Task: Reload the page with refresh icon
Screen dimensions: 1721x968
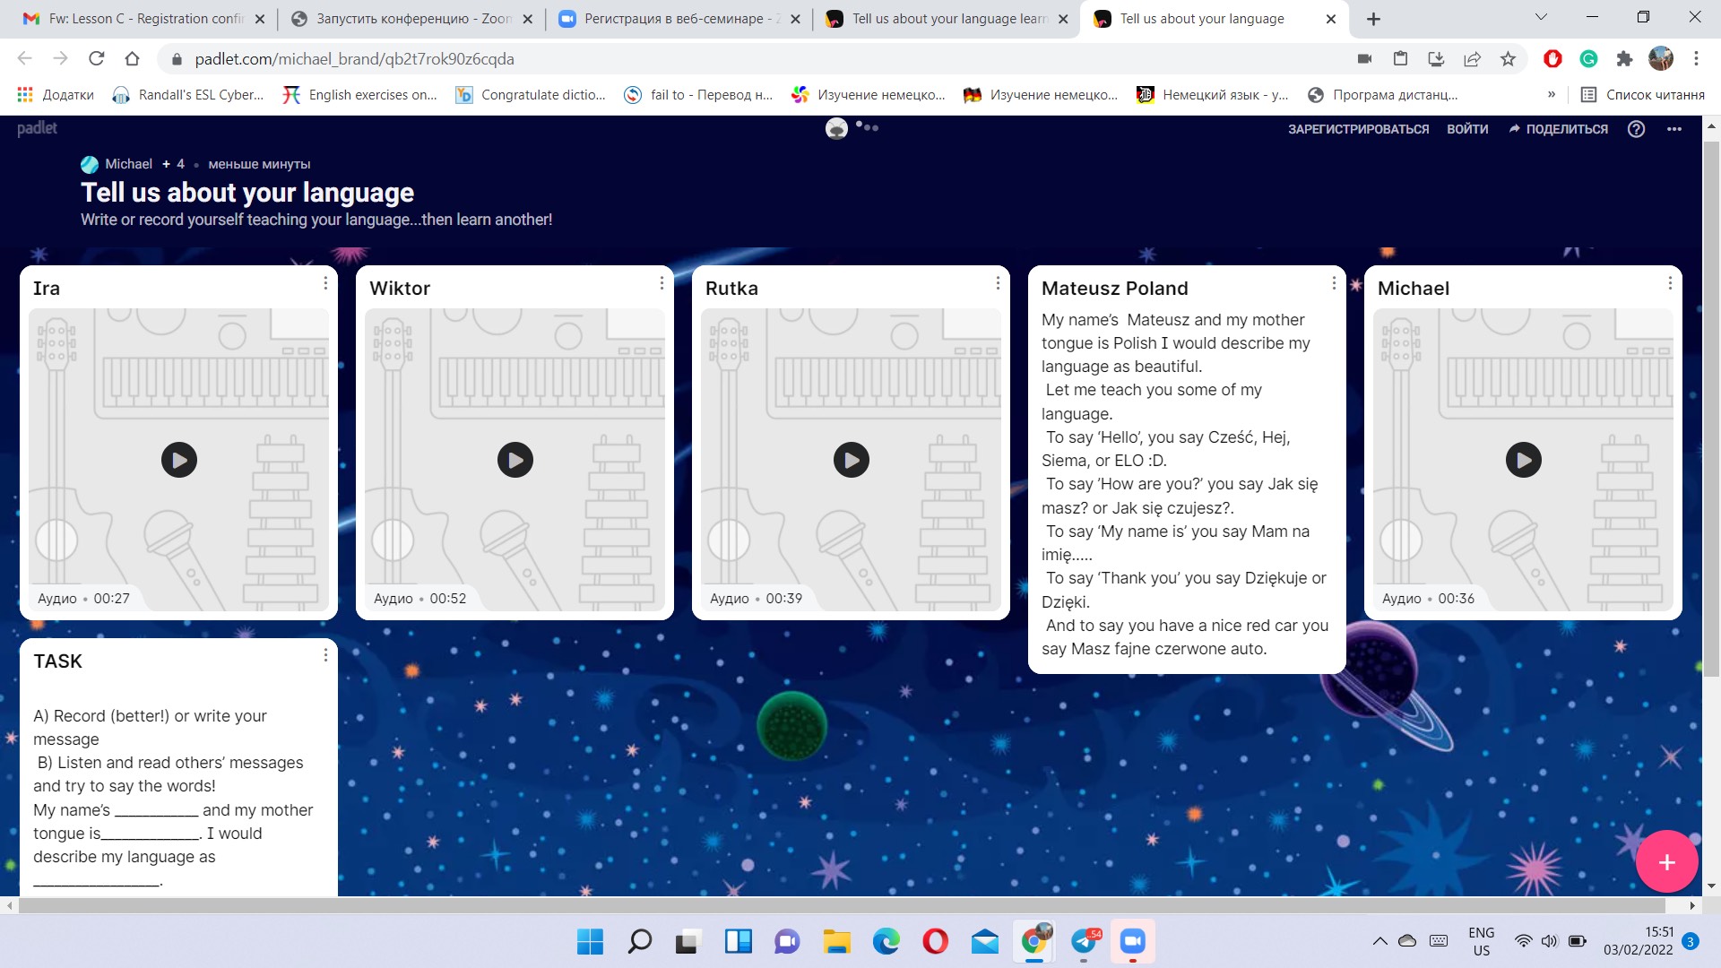Action: 96,59
